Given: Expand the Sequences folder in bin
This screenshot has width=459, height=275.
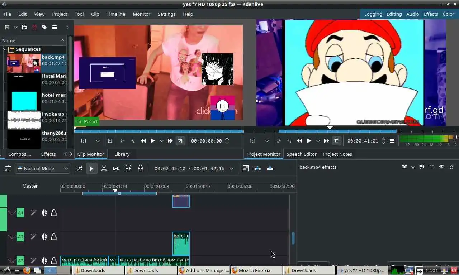Looking at the screenshot, I should (x=4, y=49).
